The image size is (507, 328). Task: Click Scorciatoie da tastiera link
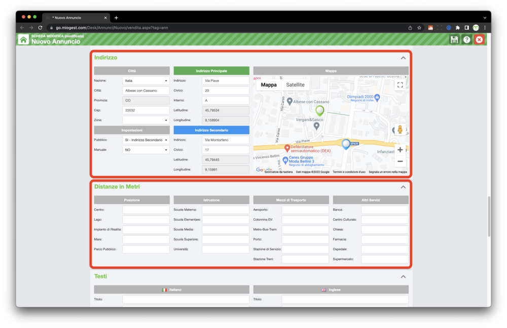278,172
